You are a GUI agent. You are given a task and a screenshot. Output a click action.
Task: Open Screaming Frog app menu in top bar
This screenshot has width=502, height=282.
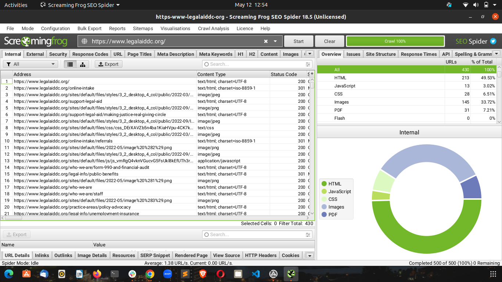tap(80, 5)
